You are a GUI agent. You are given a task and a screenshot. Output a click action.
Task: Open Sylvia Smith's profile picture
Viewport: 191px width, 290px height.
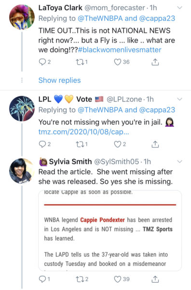pos(22,171)
